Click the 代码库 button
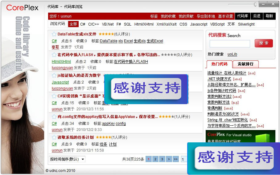Image resolution: width=280 pixels, height=175 pixels. click(242, 16)
